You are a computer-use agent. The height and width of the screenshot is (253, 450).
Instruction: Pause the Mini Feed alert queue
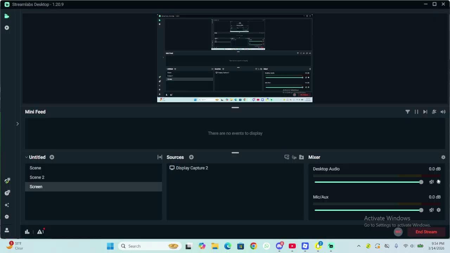pyautogui.click(x=416, y=112)
